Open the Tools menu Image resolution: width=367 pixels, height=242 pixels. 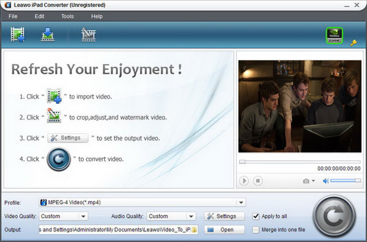coord(67,16)
